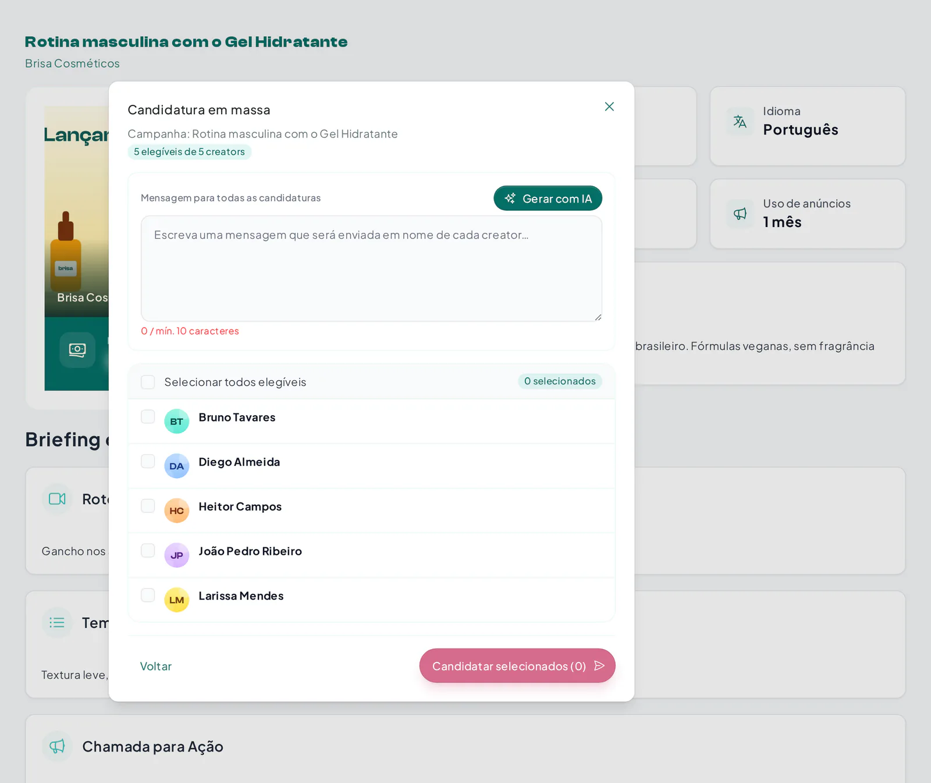Generate message with Gerar com IA
Screen dimensions: 931x783
click(548, 199)
